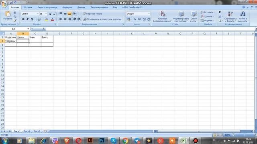Toggle underline (Ч) formatting
This screenshot has height=144, width=257.
point(32,19)
